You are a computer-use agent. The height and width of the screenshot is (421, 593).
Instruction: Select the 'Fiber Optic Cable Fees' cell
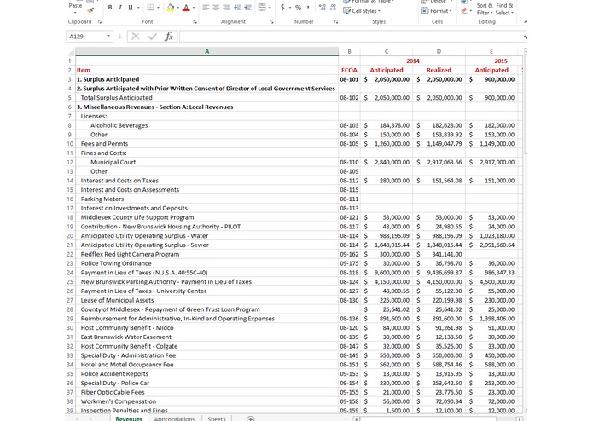pyautogui.click(x=206, y=392)
